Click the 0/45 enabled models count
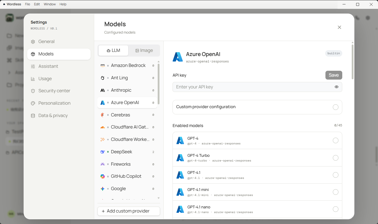378x224 pixels. point(338,126)
